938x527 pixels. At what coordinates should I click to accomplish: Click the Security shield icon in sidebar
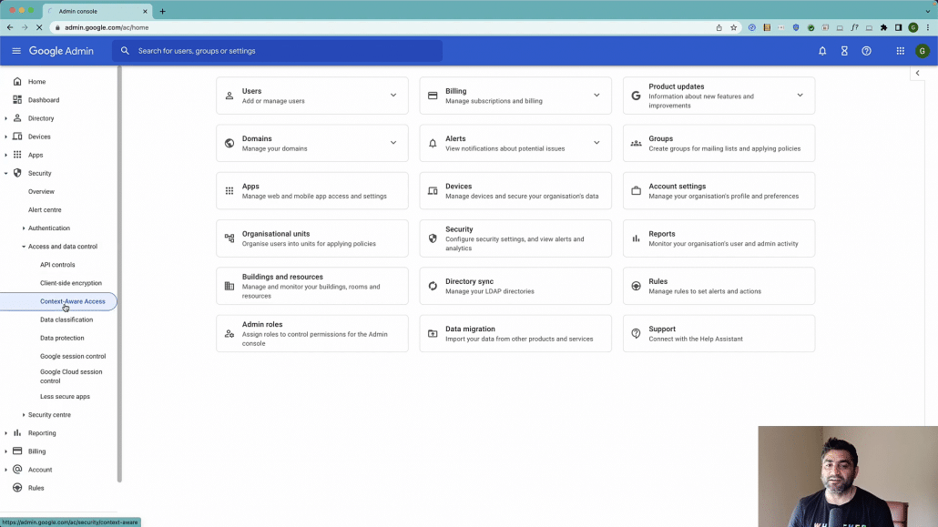pos(17,173)
